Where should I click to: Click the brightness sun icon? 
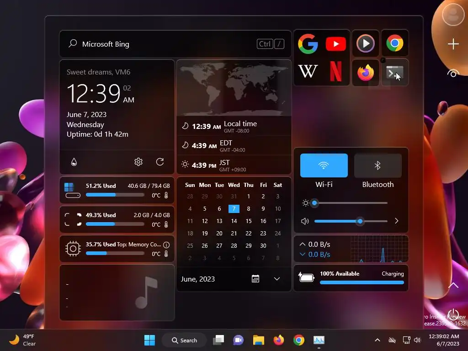(x=305, y=203)
